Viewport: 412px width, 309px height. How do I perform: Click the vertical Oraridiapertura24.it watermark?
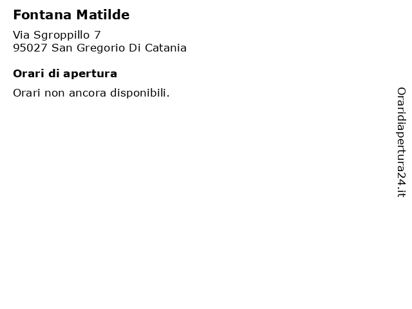pos(401,142)
